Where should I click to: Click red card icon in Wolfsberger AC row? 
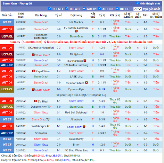pyautogui.click(x=84, y=126)
